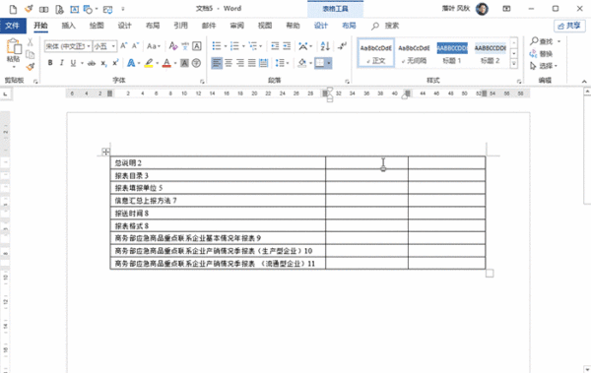Expand the Styles gallery More arrow
Image resolution: width=591 pixels, height=373 pixels.
(x=514, y=64)
